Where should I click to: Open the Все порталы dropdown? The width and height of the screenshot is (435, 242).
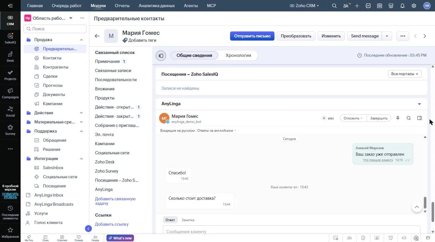[x=405, y=74]
